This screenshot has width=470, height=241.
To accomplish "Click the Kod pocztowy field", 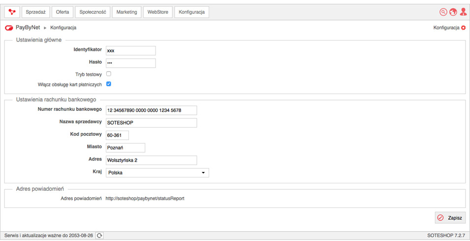I will point(117,135).
